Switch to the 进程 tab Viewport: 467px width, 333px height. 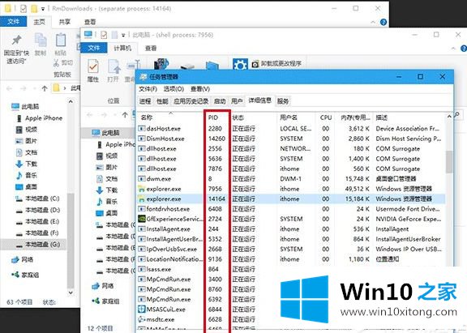pyautogui.click(x=145, y=101)
